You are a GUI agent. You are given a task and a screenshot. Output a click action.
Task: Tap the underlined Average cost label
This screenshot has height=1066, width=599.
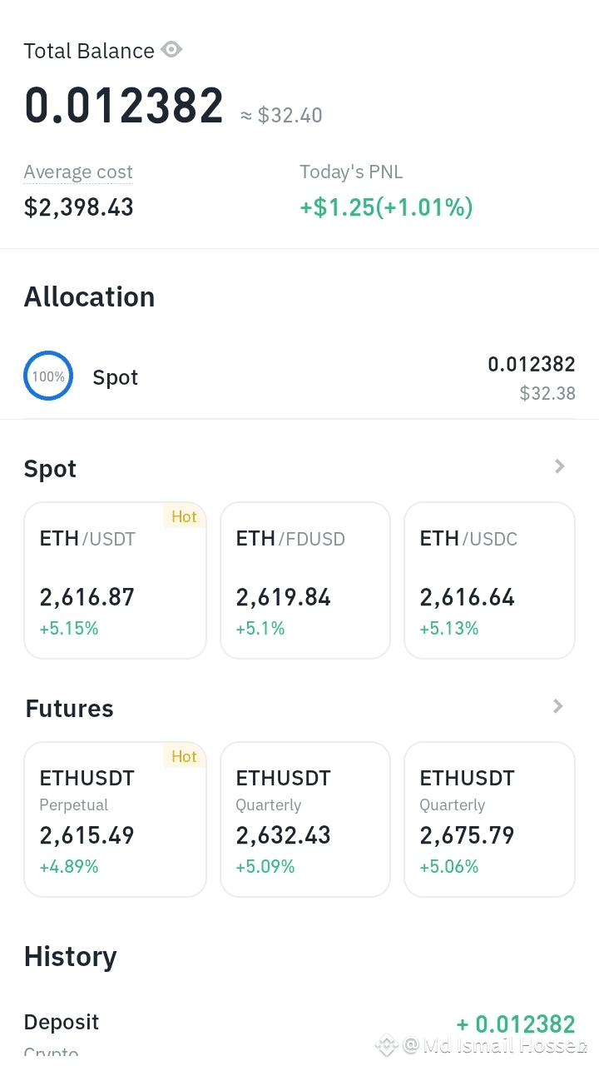[78, 172]
